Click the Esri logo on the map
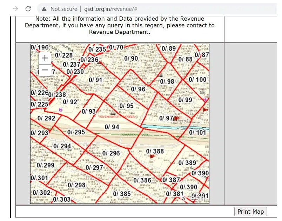Viewport: 282px width, 221px height. point(197,198)
